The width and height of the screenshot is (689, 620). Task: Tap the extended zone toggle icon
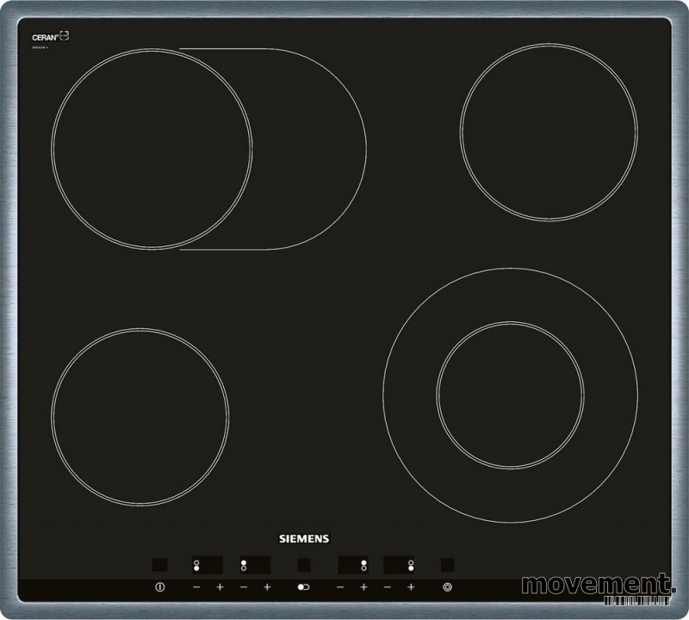point(302,587)
